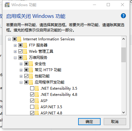Click the 性能功能 folder icon

tap(31, 76)
